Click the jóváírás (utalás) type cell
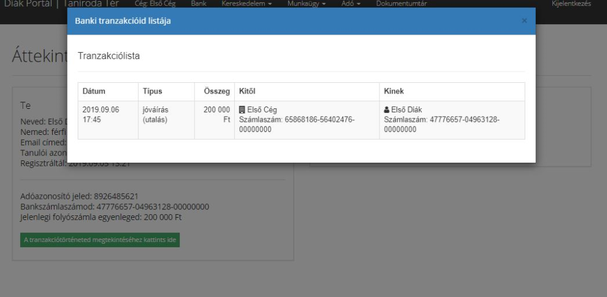The image size is (607, 297). [156, 115]
